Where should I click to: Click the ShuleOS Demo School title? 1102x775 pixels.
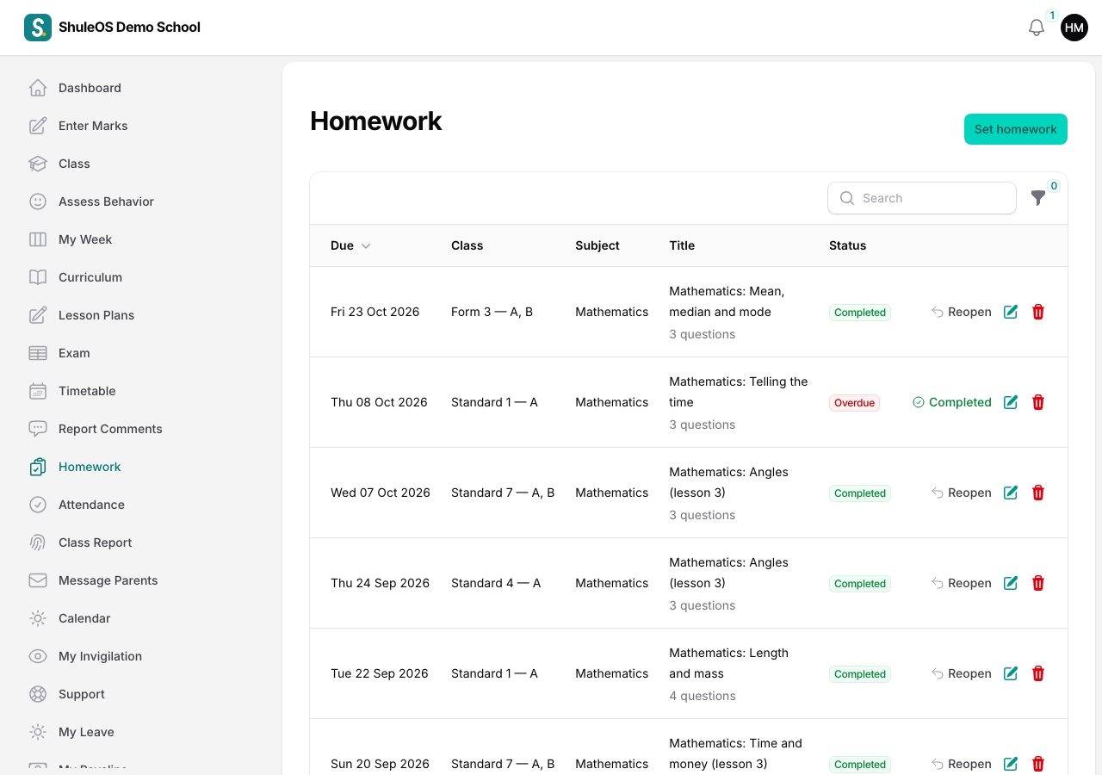click(129, 27)
